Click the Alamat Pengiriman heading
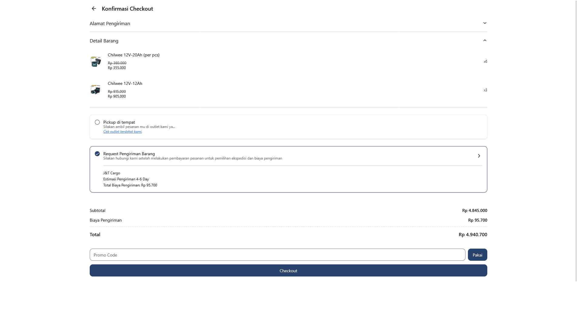 pyautogui.click(x=110, y=24)
